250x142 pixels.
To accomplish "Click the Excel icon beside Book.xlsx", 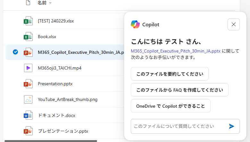I will coord(28,37).
